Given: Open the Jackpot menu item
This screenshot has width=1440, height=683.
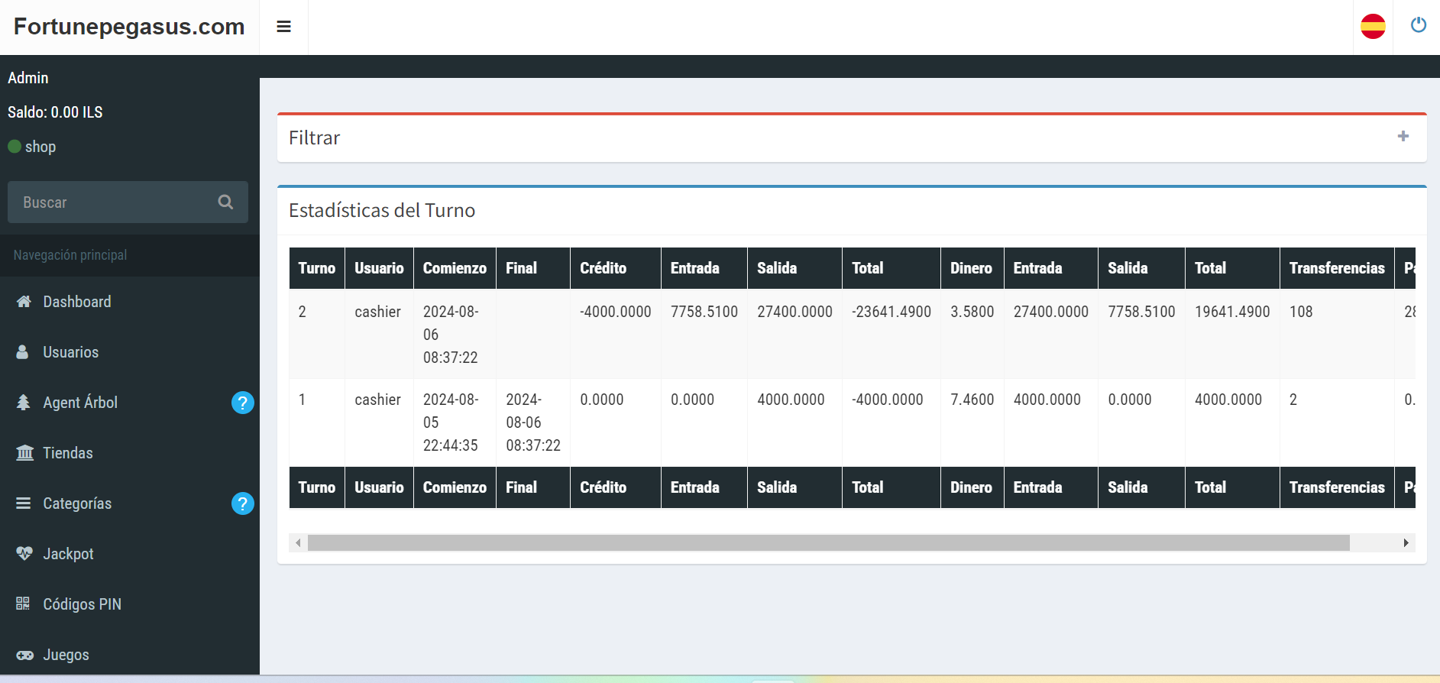Looking at the screenshot, I should click(x=130, y=554).
